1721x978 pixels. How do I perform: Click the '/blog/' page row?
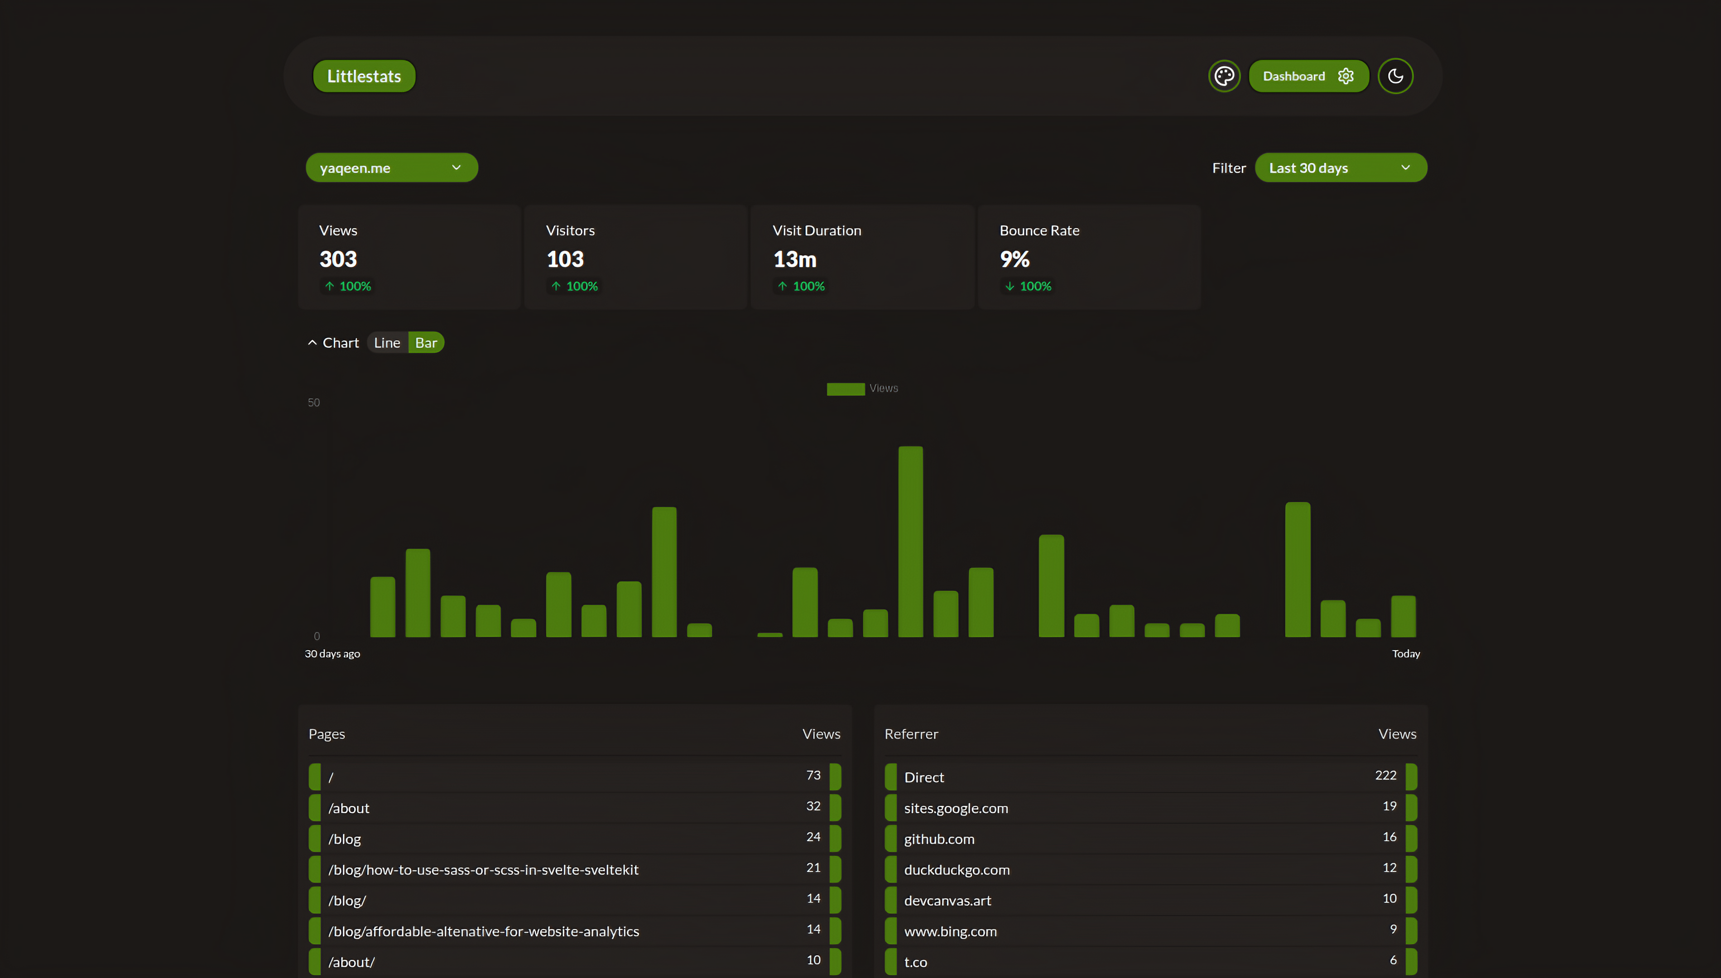click(575, 901)
